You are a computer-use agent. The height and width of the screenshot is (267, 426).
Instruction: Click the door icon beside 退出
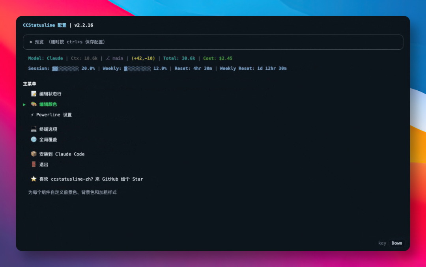(x=34, y=164)
